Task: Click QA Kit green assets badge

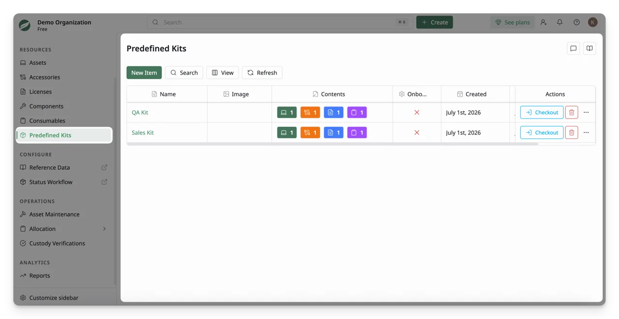Action: click(x=287, y=112)
